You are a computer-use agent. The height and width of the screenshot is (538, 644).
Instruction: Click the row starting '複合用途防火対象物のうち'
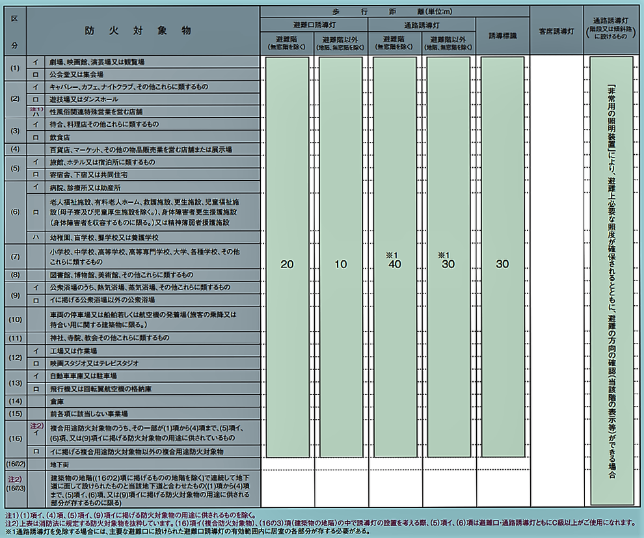point(152,433)
